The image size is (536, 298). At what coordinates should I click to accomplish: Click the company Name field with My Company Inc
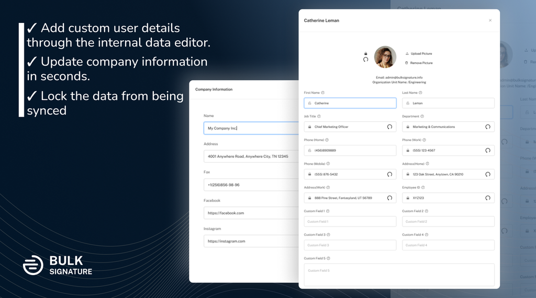coord(251,128)
